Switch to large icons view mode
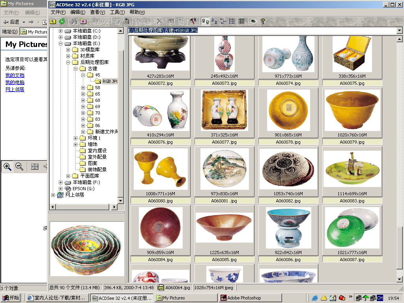This screenshot has width=404, height=303. (x=214, y=21)
